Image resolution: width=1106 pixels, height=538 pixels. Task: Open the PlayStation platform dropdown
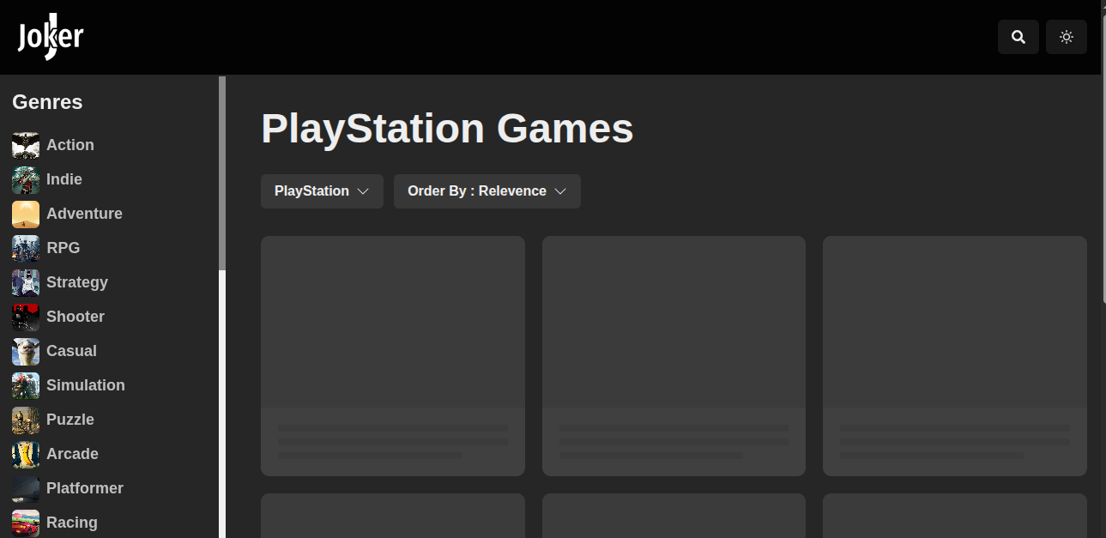click(x=322, y=190)
